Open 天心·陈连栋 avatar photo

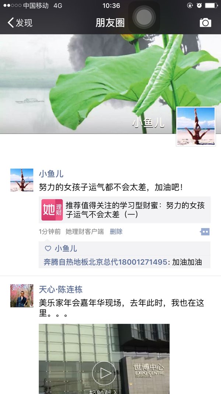click(22, 296)
